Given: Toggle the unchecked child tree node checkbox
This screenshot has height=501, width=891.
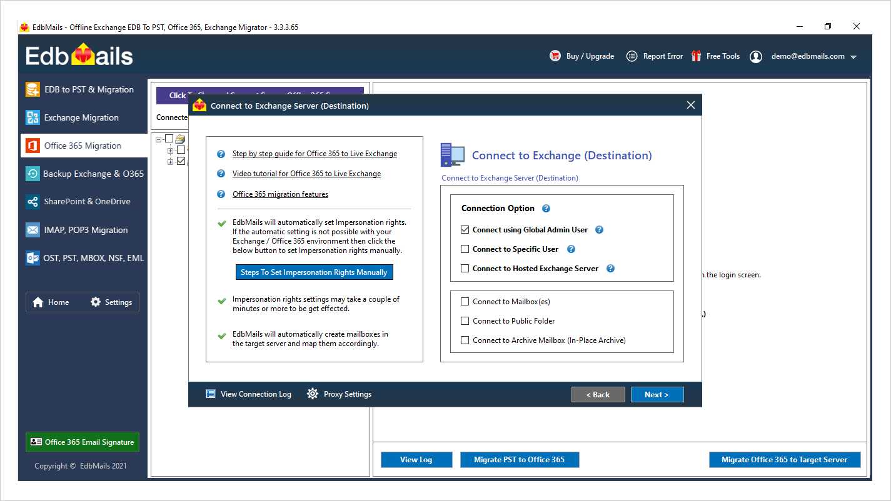Looking at the screenshot, I should point(181,150).
